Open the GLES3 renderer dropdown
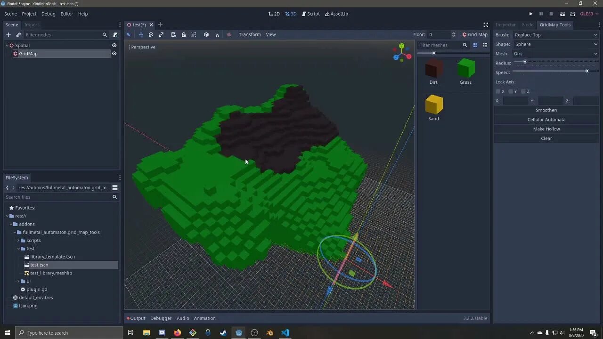 pos(589,14)
